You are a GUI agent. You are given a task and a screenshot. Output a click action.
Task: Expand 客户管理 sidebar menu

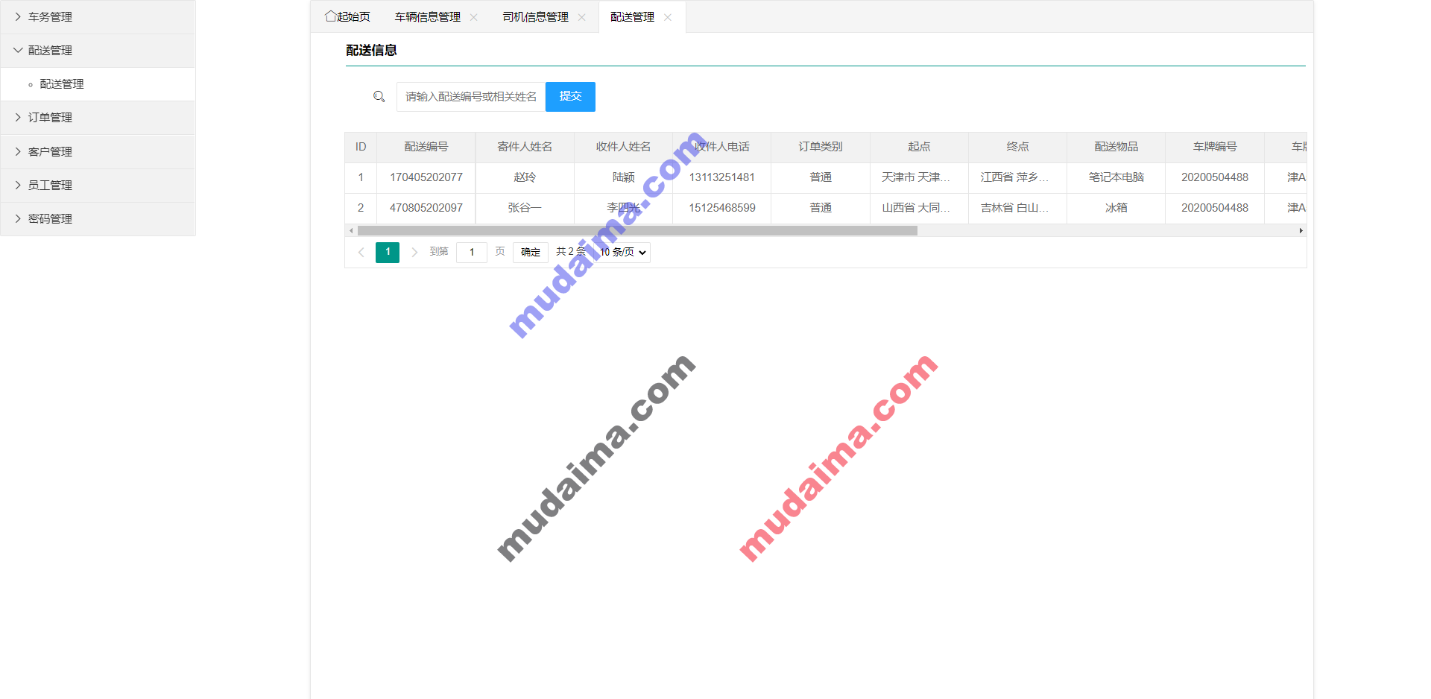[x=98, y=152]
